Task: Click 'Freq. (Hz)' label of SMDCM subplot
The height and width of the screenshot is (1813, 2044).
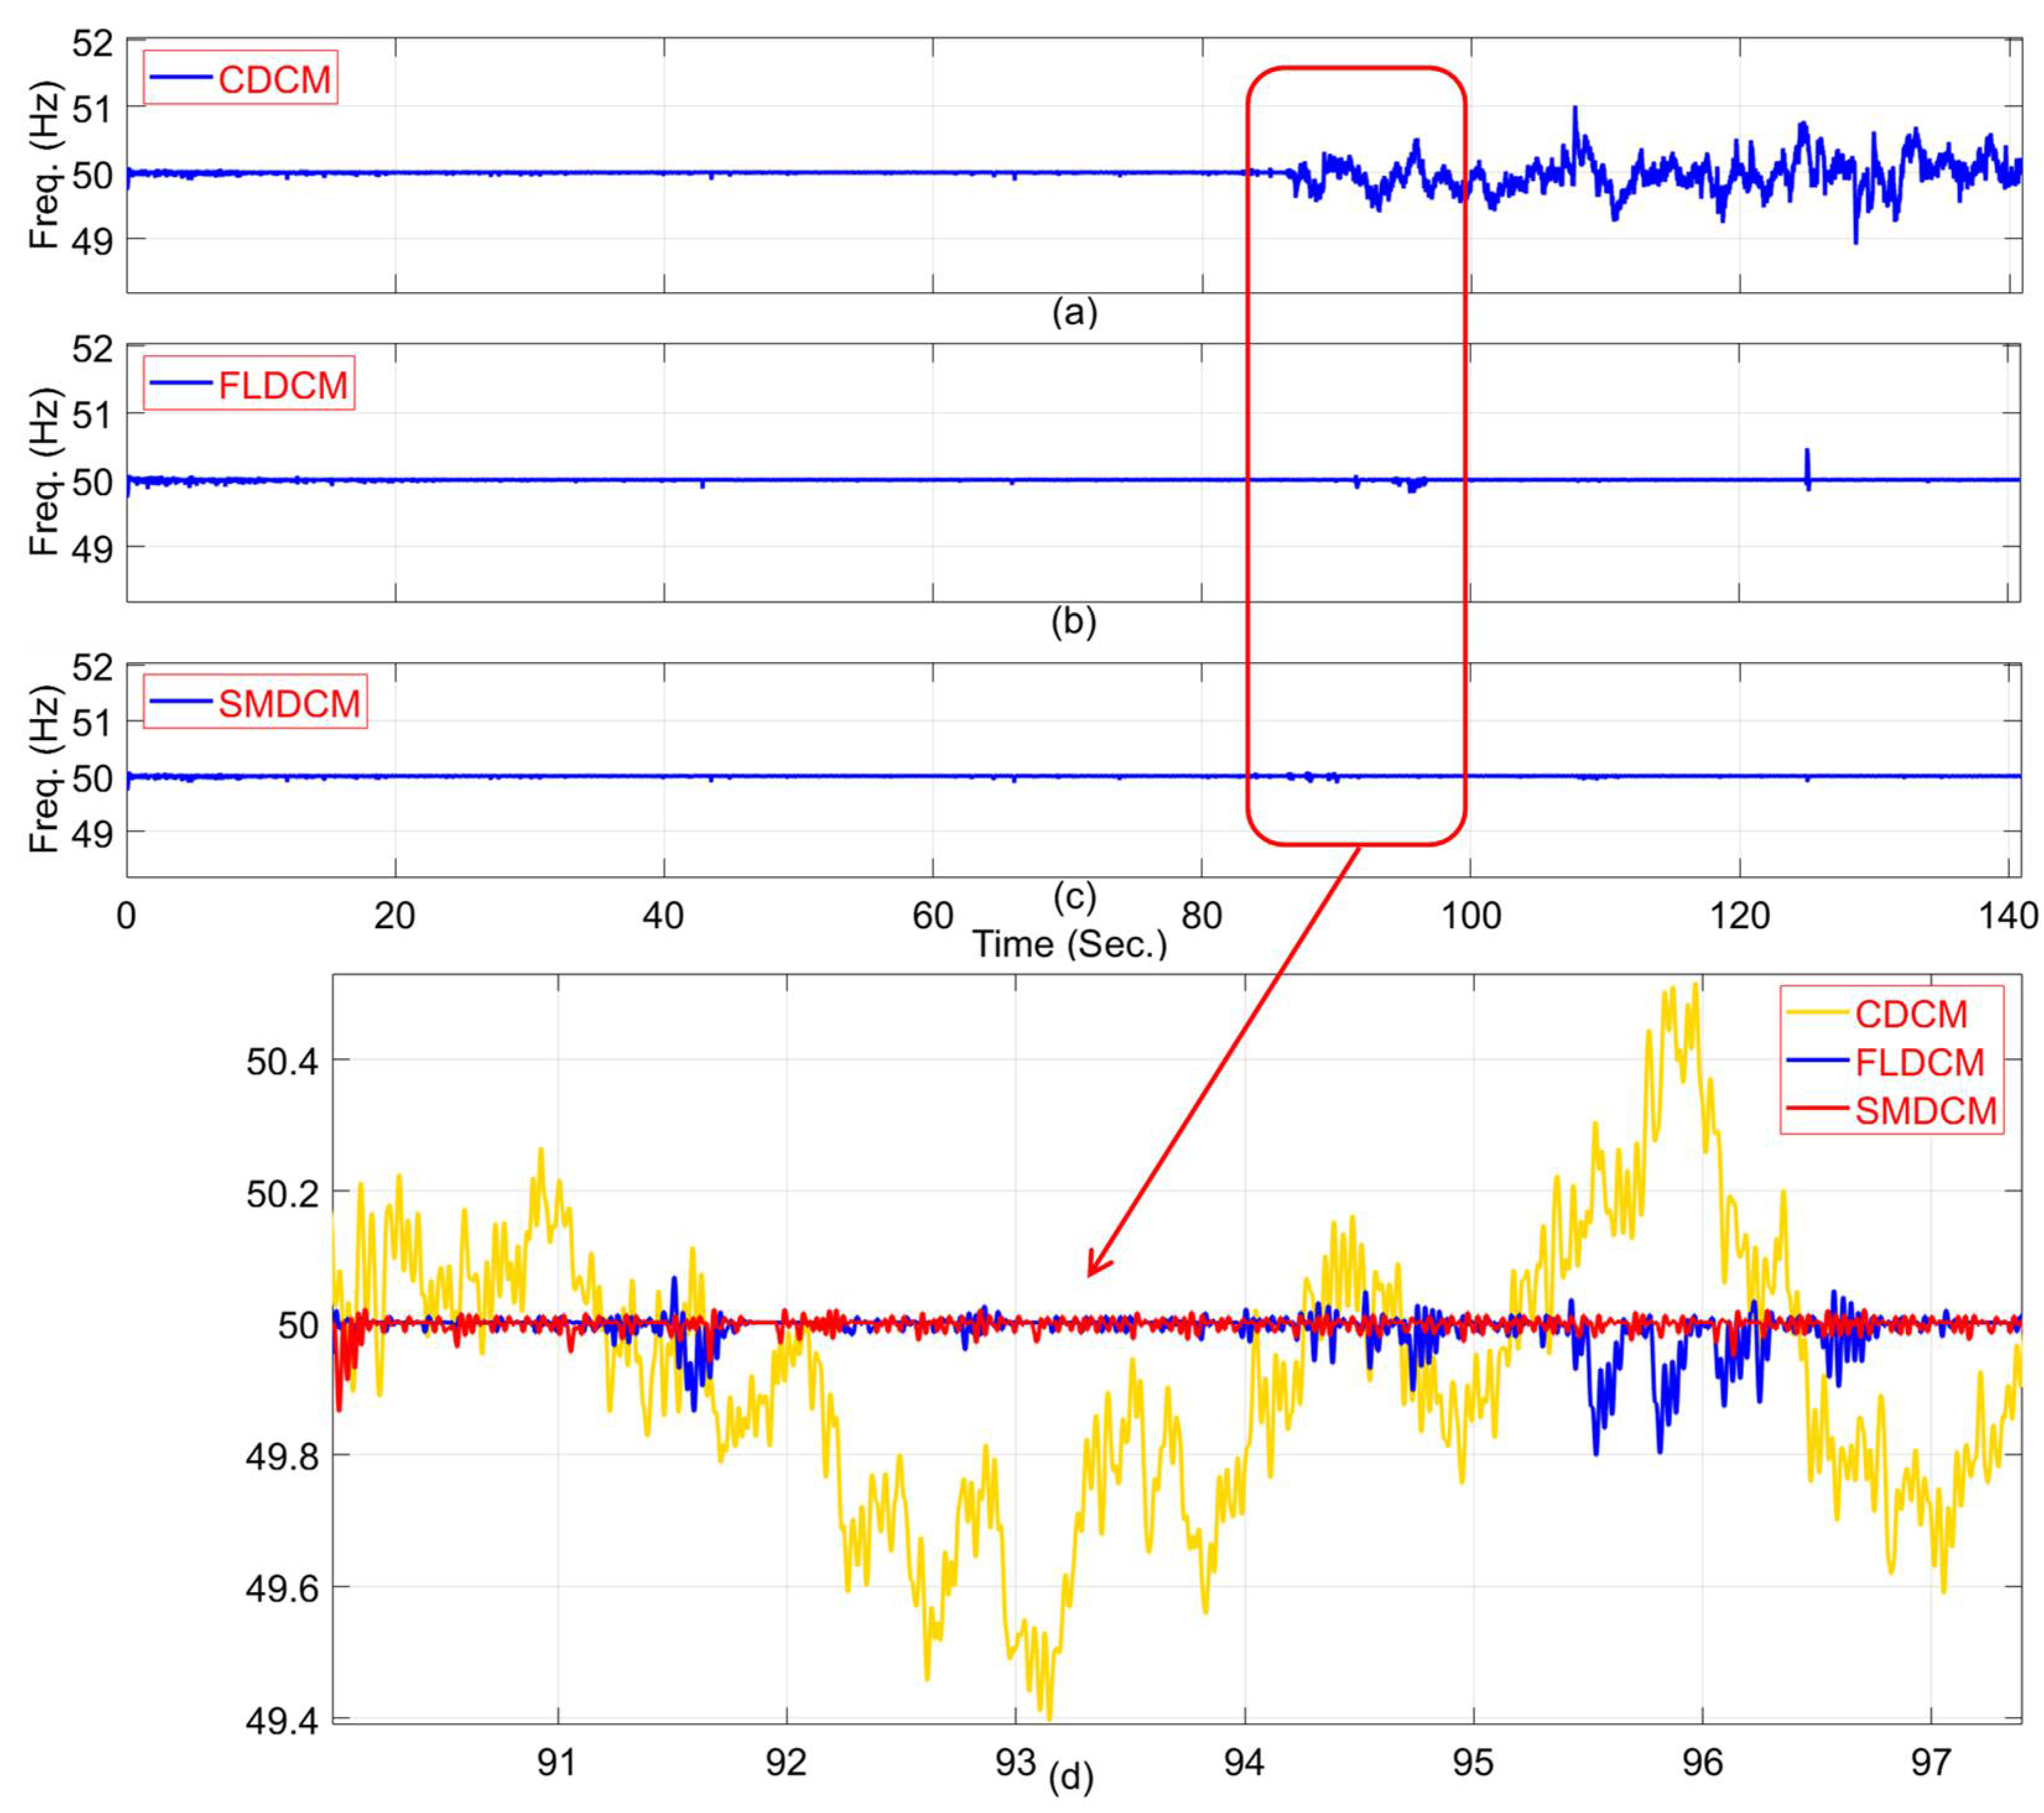Action: [45, 769]
